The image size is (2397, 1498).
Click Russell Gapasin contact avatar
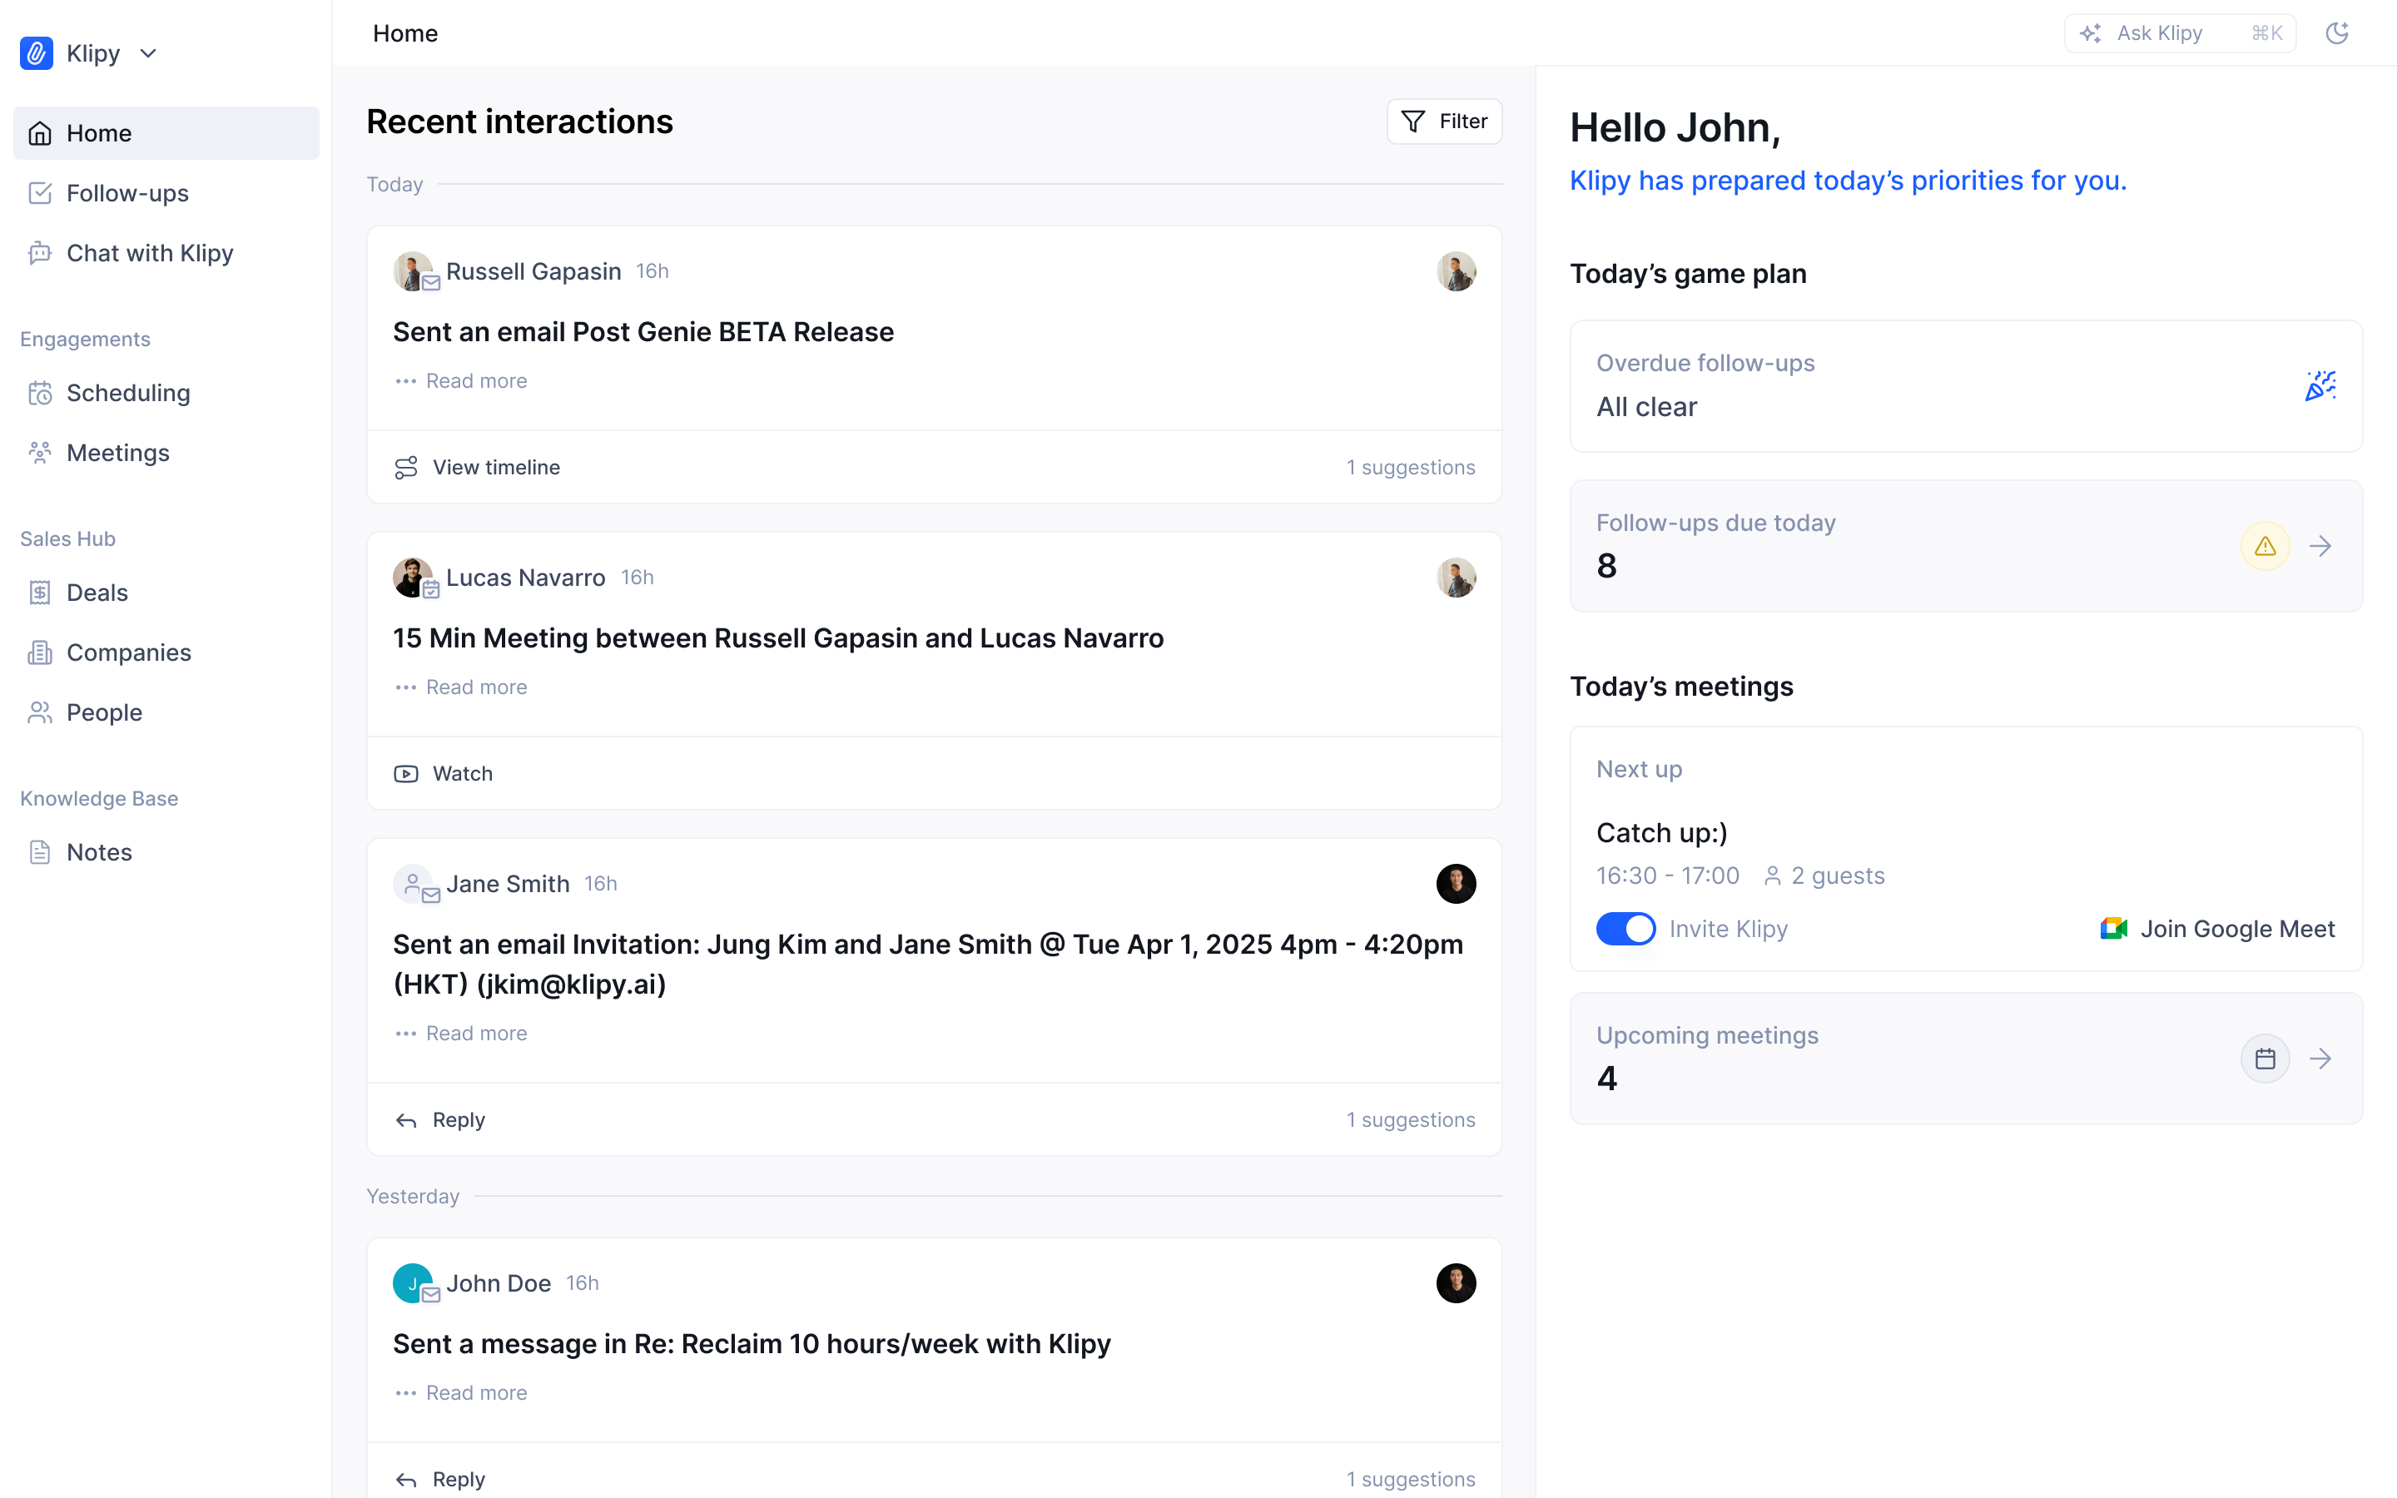click(412, 270)
